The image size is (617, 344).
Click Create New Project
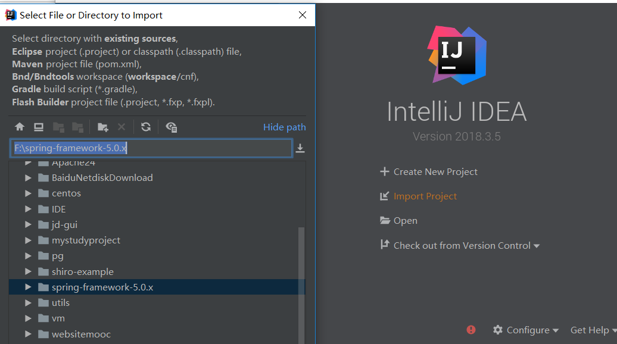[x=435, y=172]
